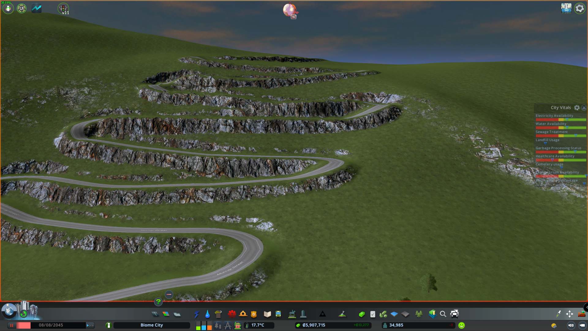Open the Electricity build menu
588x331 pixels.
196,314
